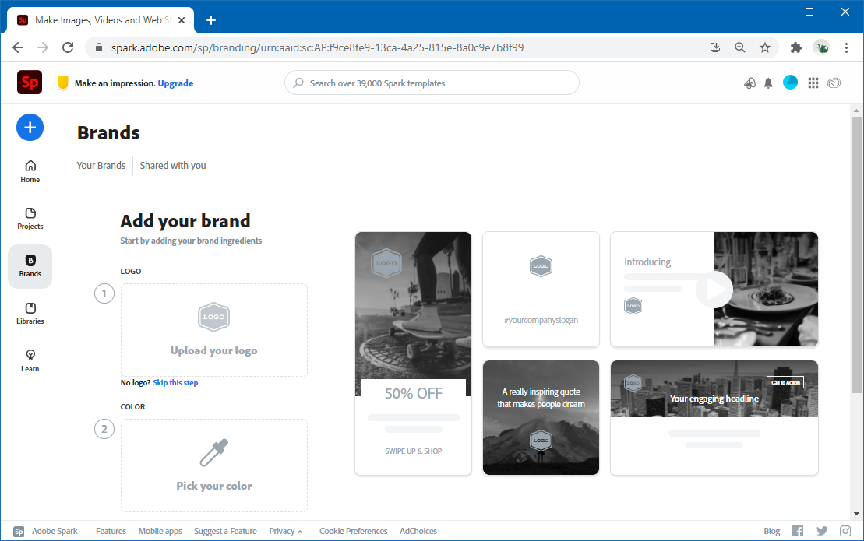Click the inspiring quote mountain template

[541, 417]
